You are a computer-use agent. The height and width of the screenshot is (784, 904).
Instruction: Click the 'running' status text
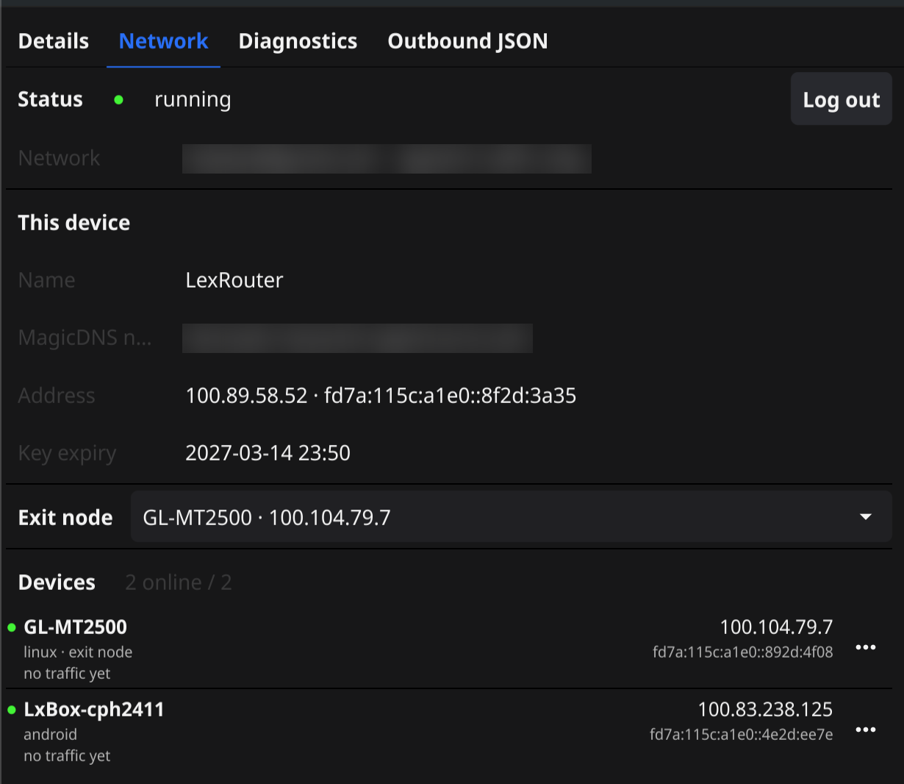pyautogui.click(x=193, y=100)
